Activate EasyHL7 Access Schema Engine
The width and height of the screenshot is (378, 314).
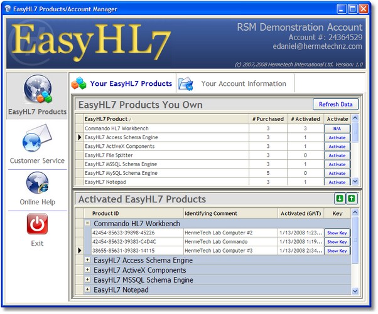coord(337,138)
